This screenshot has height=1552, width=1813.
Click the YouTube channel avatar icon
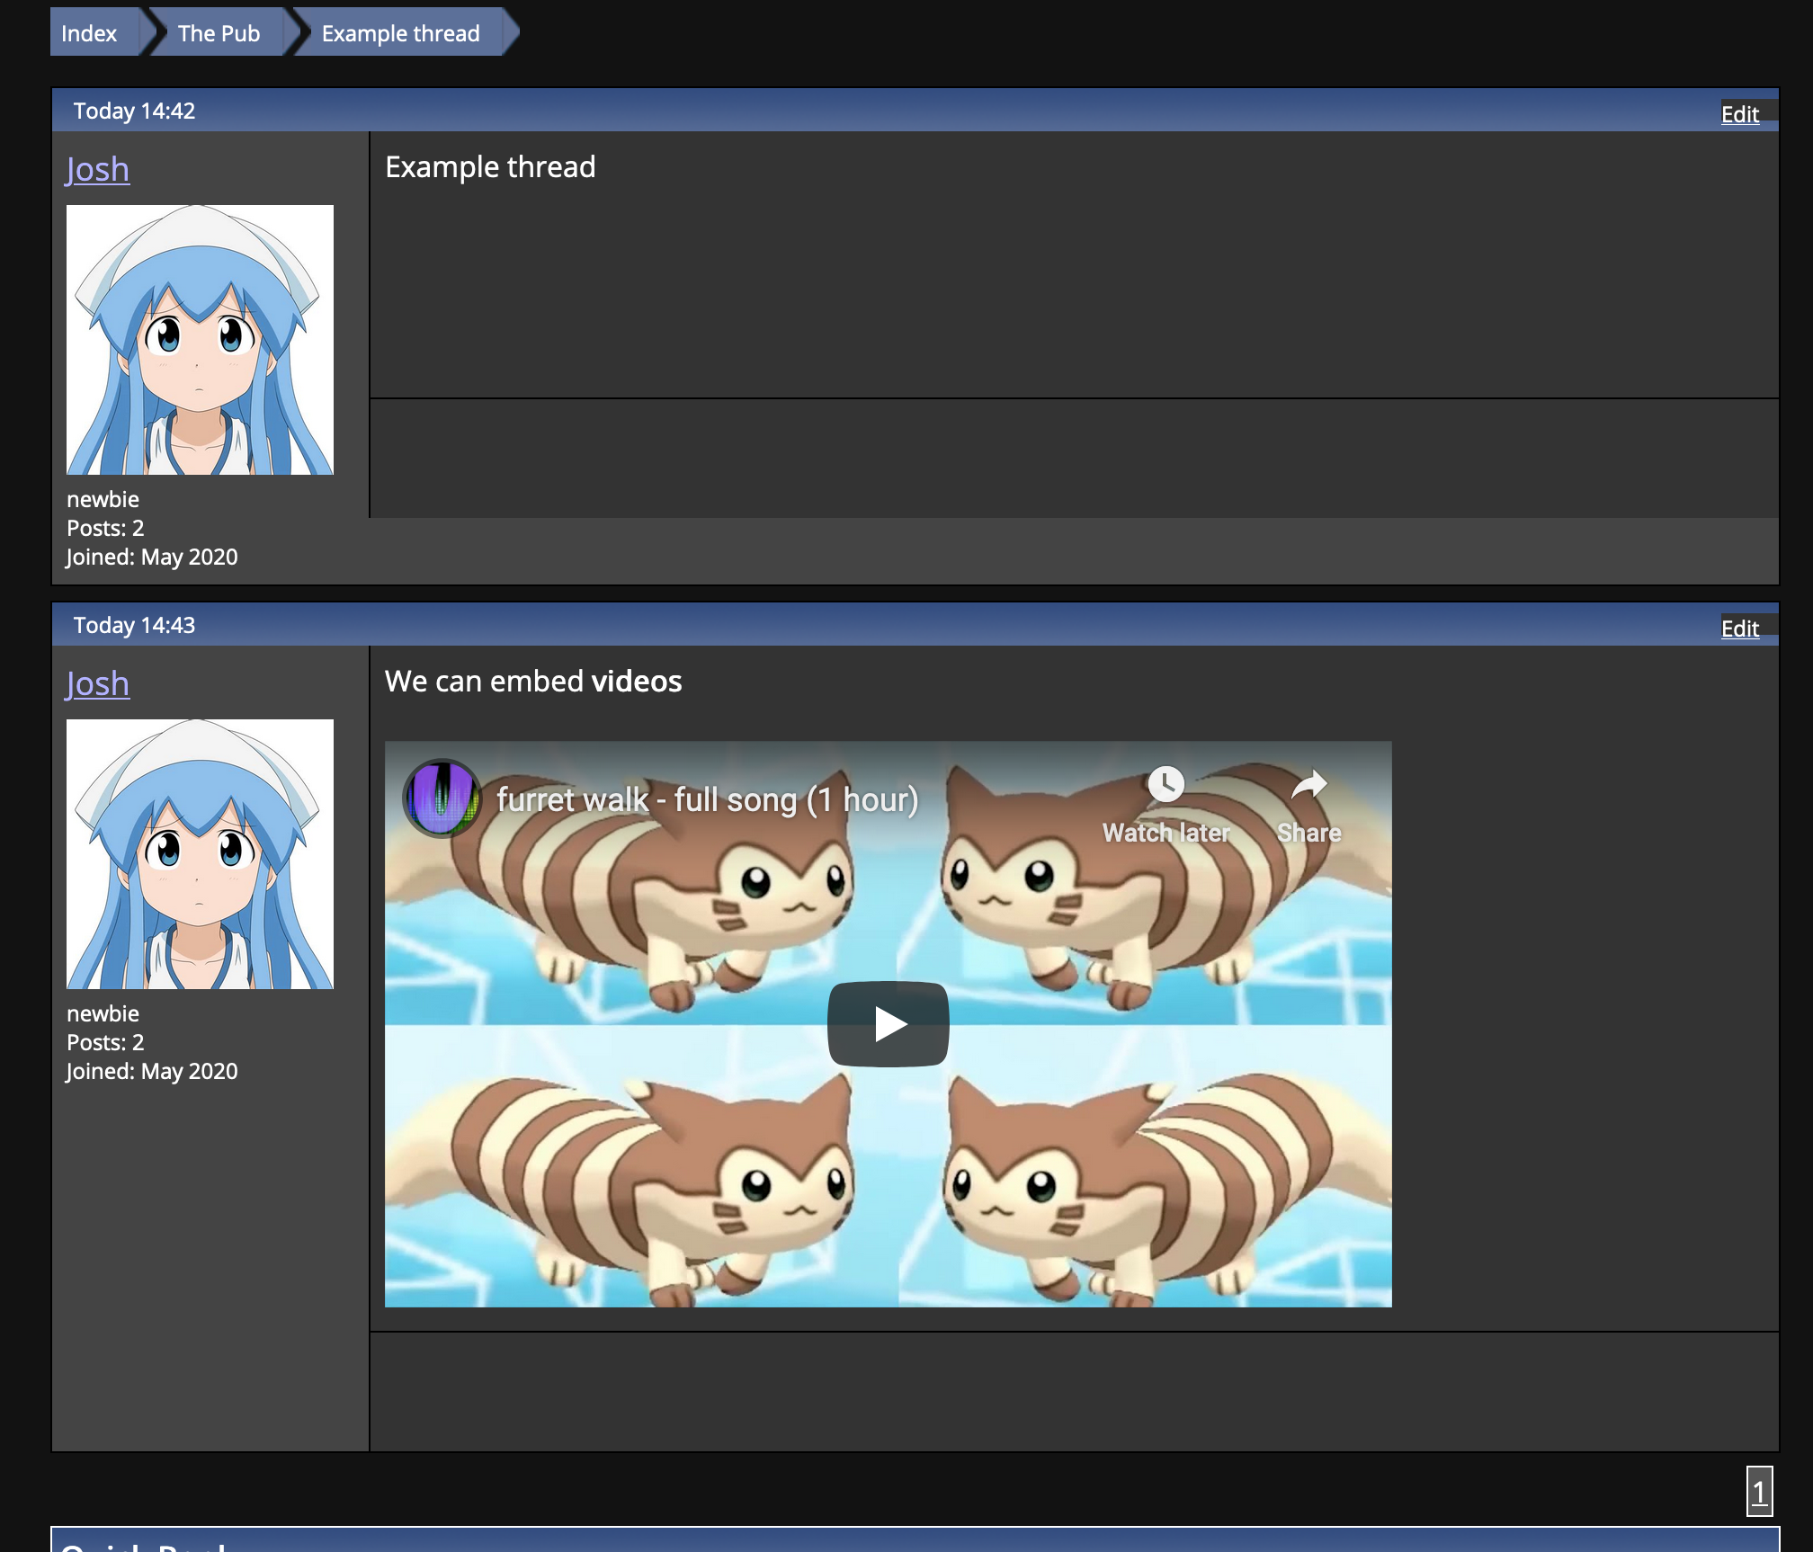click(442, 798)
